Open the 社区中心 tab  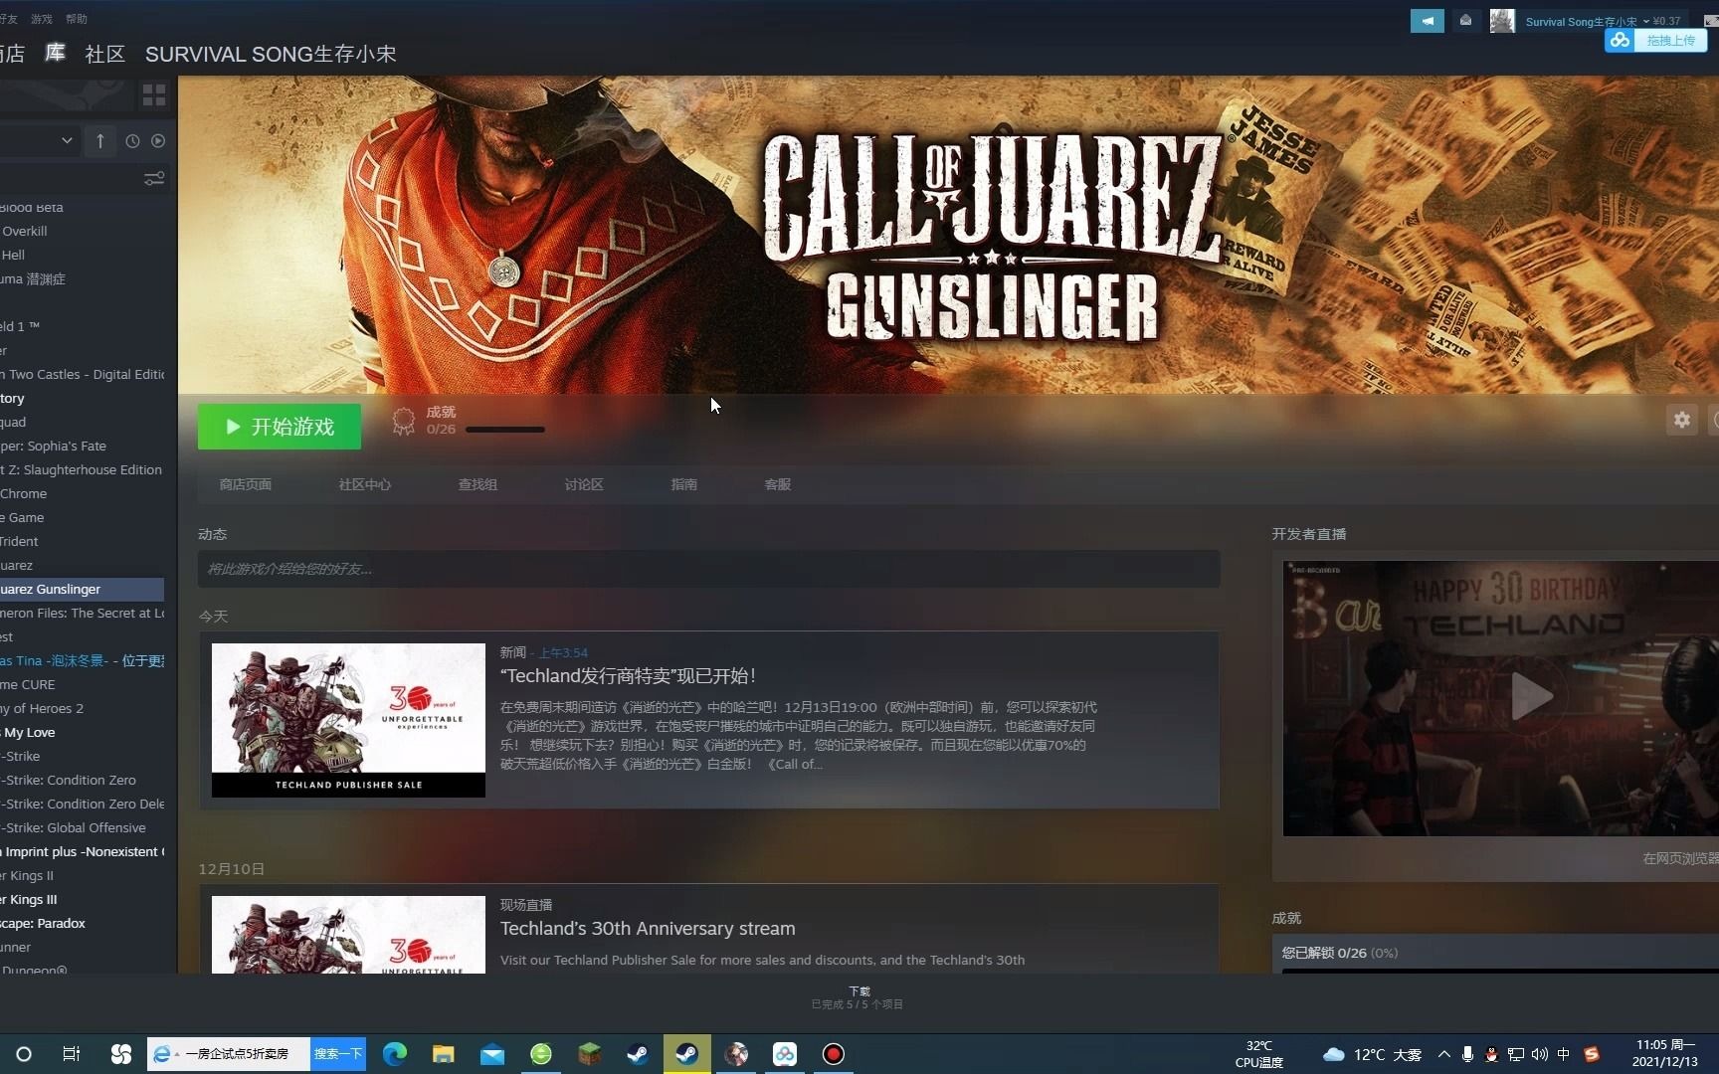365,484
